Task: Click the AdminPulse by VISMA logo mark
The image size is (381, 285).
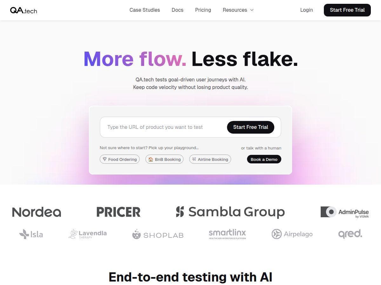Action: click(329, 212)
